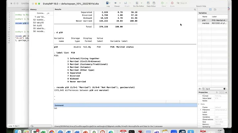Click 'recode p10' line in Do-file window
The height and width of the screenshot is (133, 238).
click(22, 23)
